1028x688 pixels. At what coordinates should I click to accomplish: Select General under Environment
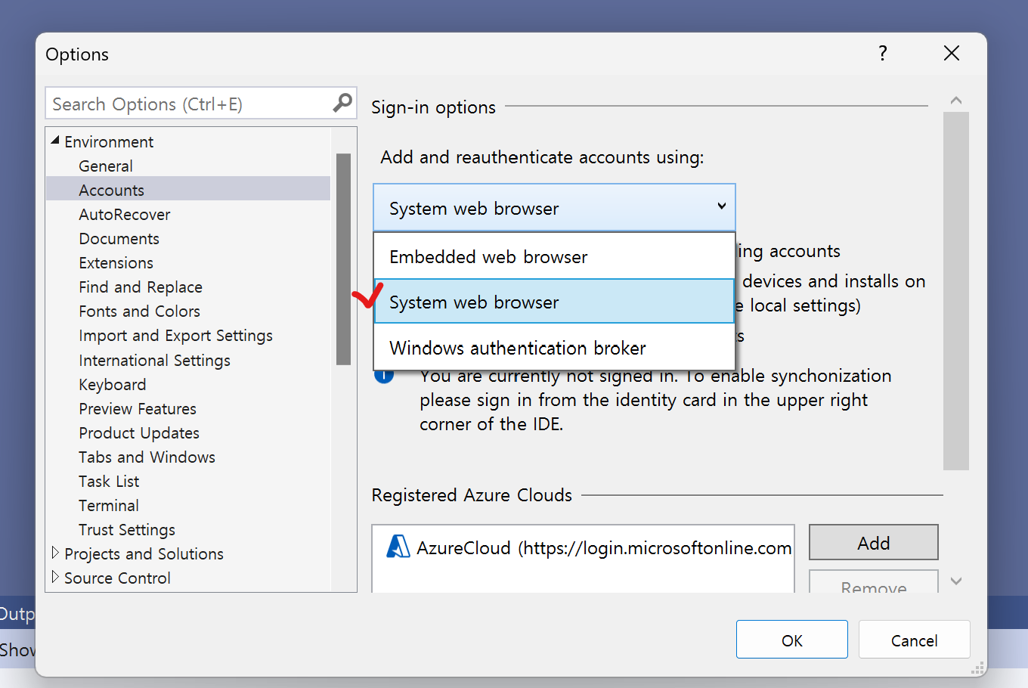[106, 166]
